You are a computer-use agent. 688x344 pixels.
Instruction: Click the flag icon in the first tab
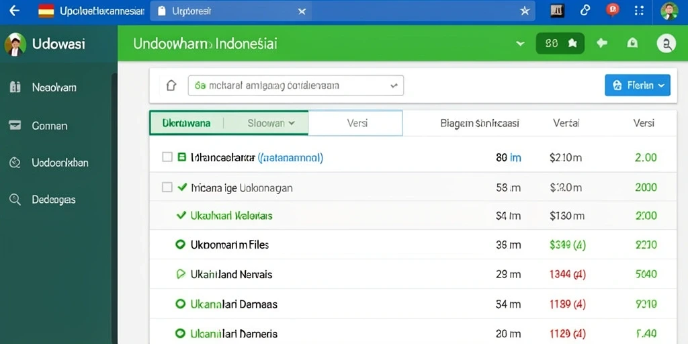click(x=46, y=11)
